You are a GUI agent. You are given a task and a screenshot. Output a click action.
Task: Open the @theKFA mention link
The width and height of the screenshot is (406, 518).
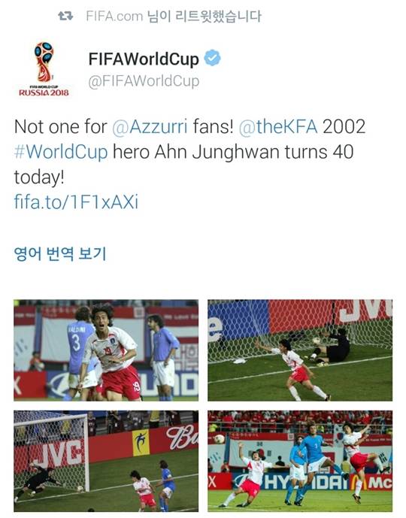(x=278, y=126)
